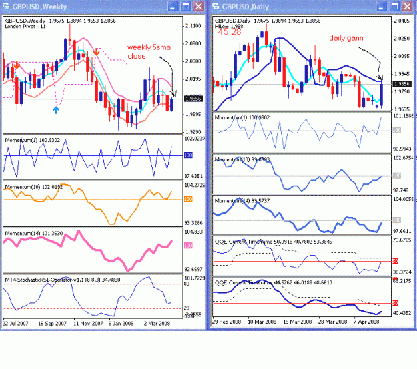Click first QQE label showing 50.0918
The width and height of the screenshot is (417, 369).
click(x=273, y=242)
